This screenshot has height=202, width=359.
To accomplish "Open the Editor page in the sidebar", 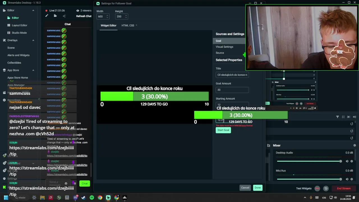I will point(15,18).
